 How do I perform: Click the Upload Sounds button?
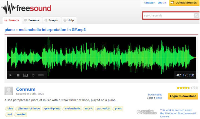[184, 3]
